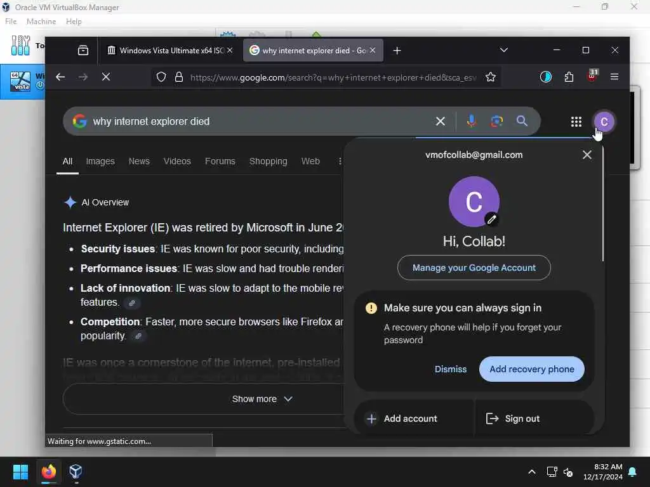Image resolution: width=650 pixels, height=487 pixels.
Task: Click VirtualBox Tools icon
Action: pos(20,46)
